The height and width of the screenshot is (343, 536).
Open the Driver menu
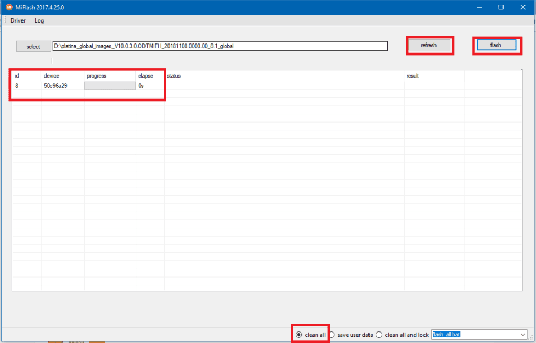pos(18,20)
